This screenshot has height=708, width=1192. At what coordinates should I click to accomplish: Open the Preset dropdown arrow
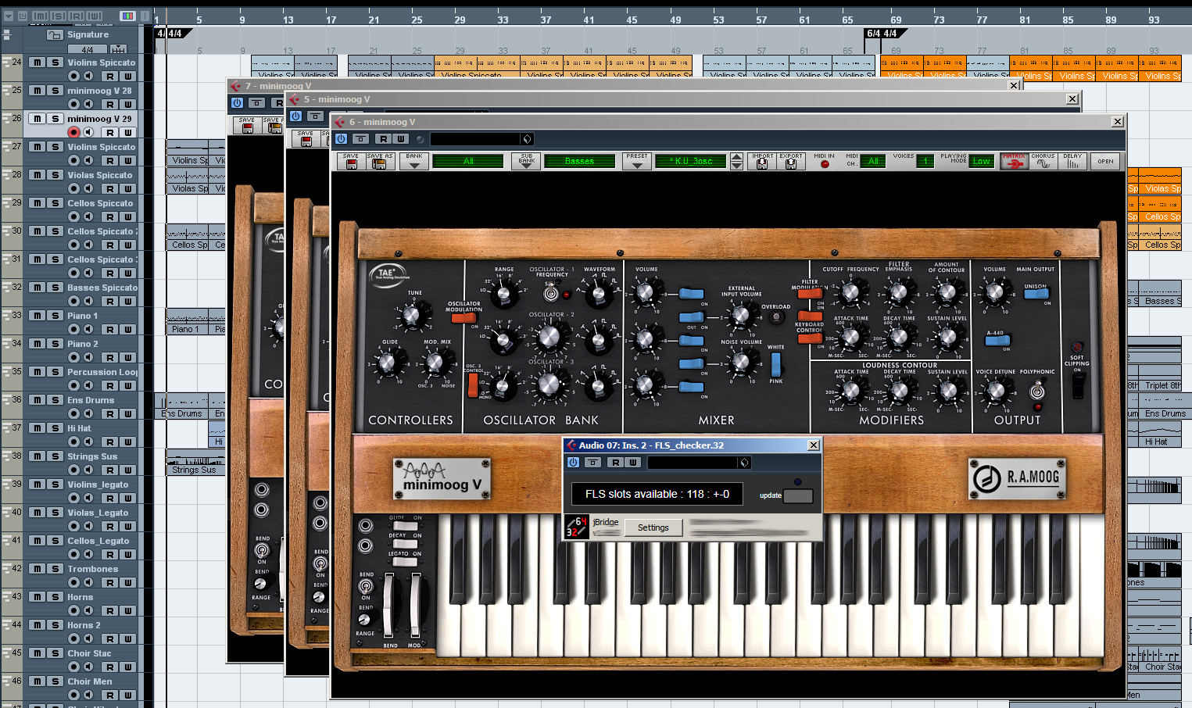pos(637,161)
